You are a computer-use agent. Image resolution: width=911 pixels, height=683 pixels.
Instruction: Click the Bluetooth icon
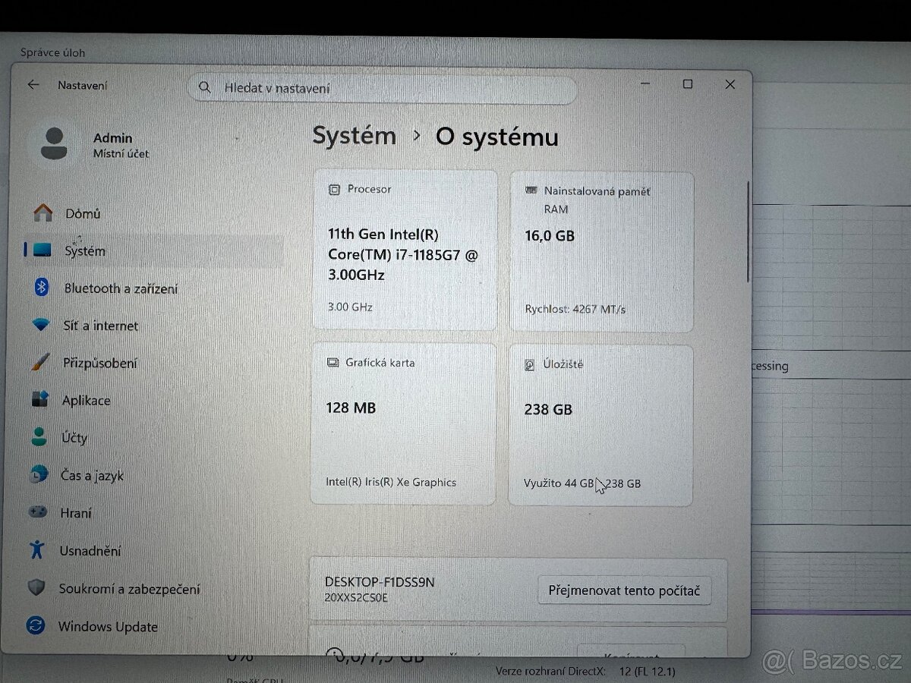(43, 288)
